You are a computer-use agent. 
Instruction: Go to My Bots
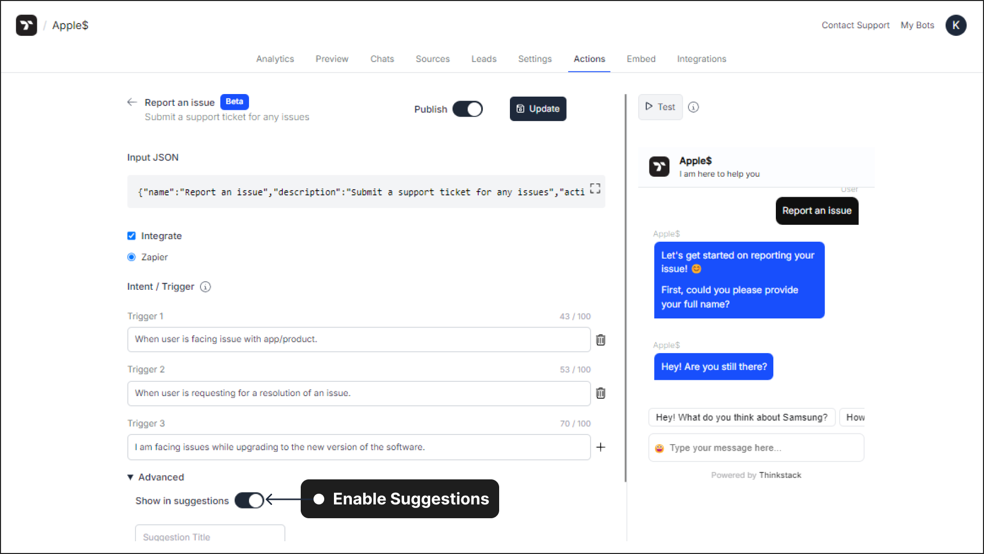click(x=917, y=25)
